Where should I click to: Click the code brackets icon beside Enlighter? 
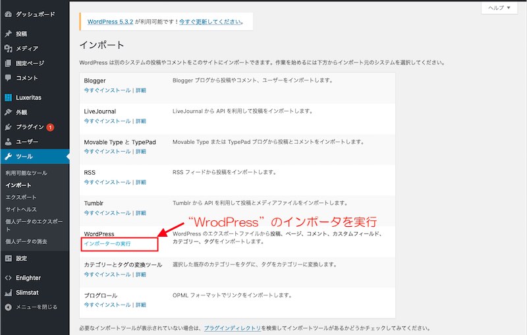9,278
